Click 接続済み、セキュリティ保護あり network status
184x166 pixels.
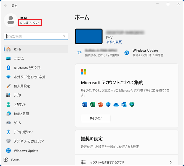pos(102,55)
